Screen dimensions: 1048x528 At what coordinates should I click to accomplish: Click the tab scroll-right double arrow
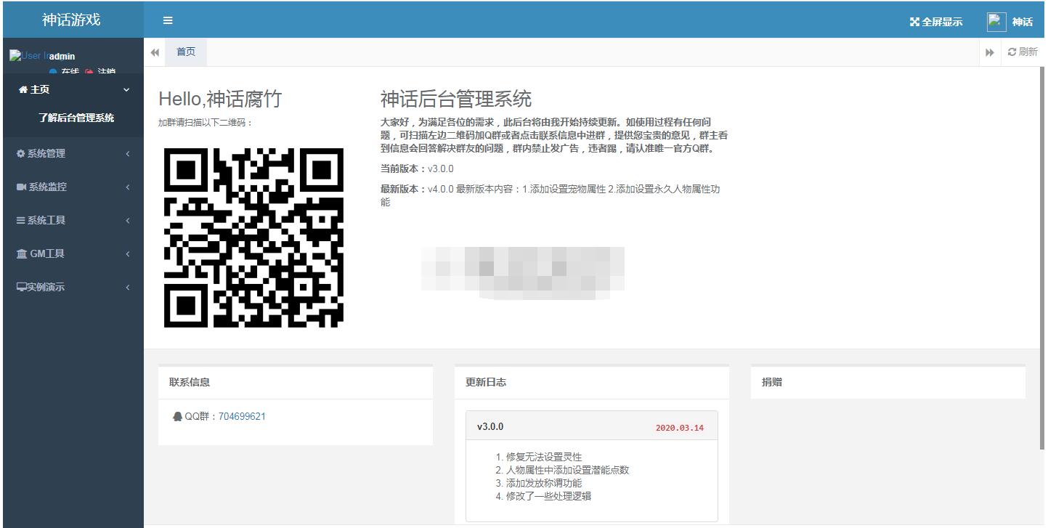(x=989, y=52)
